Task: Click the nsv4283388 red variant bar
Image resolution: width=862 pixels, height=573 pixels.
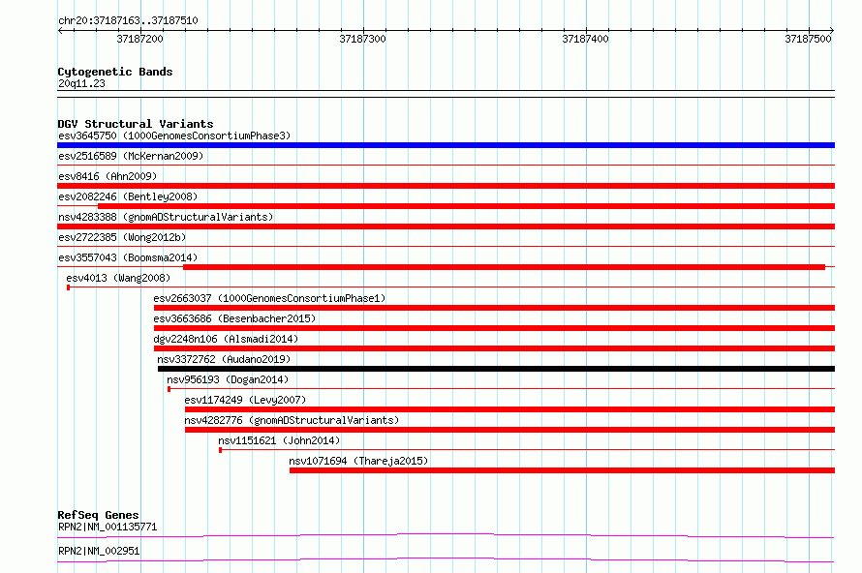Action: [x=446, y=226]
